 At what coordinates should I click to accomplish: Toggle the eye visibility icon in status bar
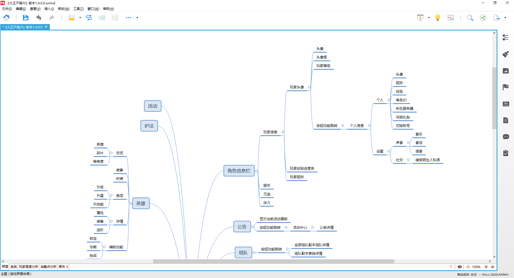pyautogui.click(x=460, y=267)
